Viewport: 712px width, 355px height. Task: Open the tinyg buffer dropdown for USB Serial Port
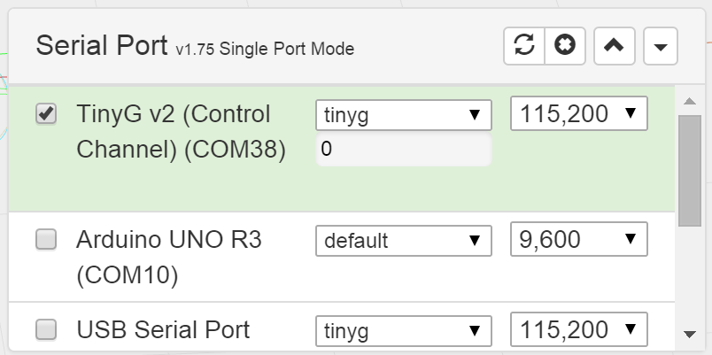coord(404,331)
